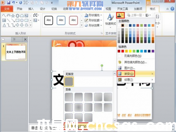Expand the shapes gallery More arrow

click(x=31, y=25)
